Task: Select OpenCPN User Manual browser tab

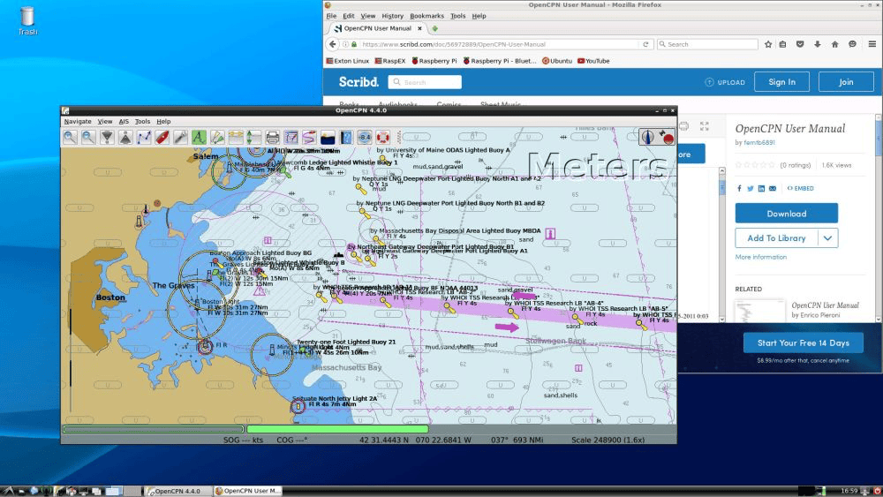Action: tap(377, 28)
